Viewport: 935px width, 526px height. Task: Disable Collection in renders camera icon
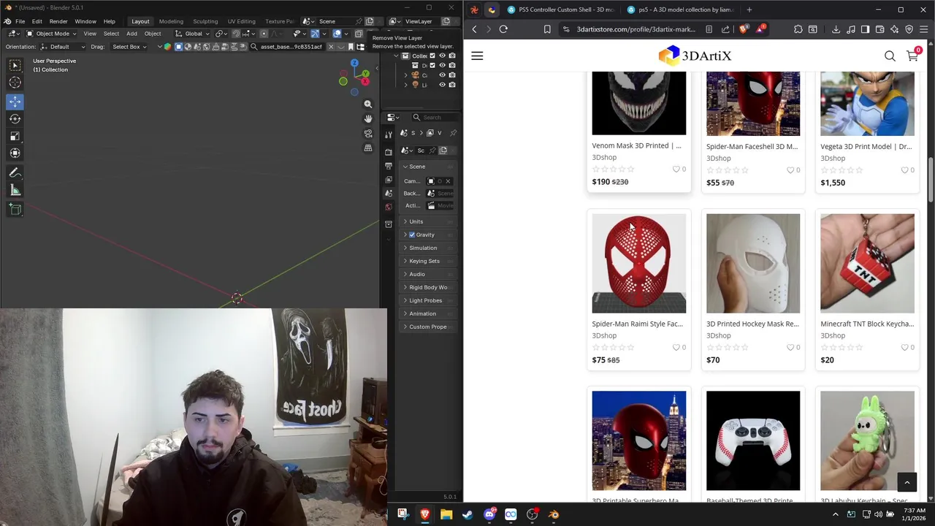pyautogui.click(x=452, y=56)
